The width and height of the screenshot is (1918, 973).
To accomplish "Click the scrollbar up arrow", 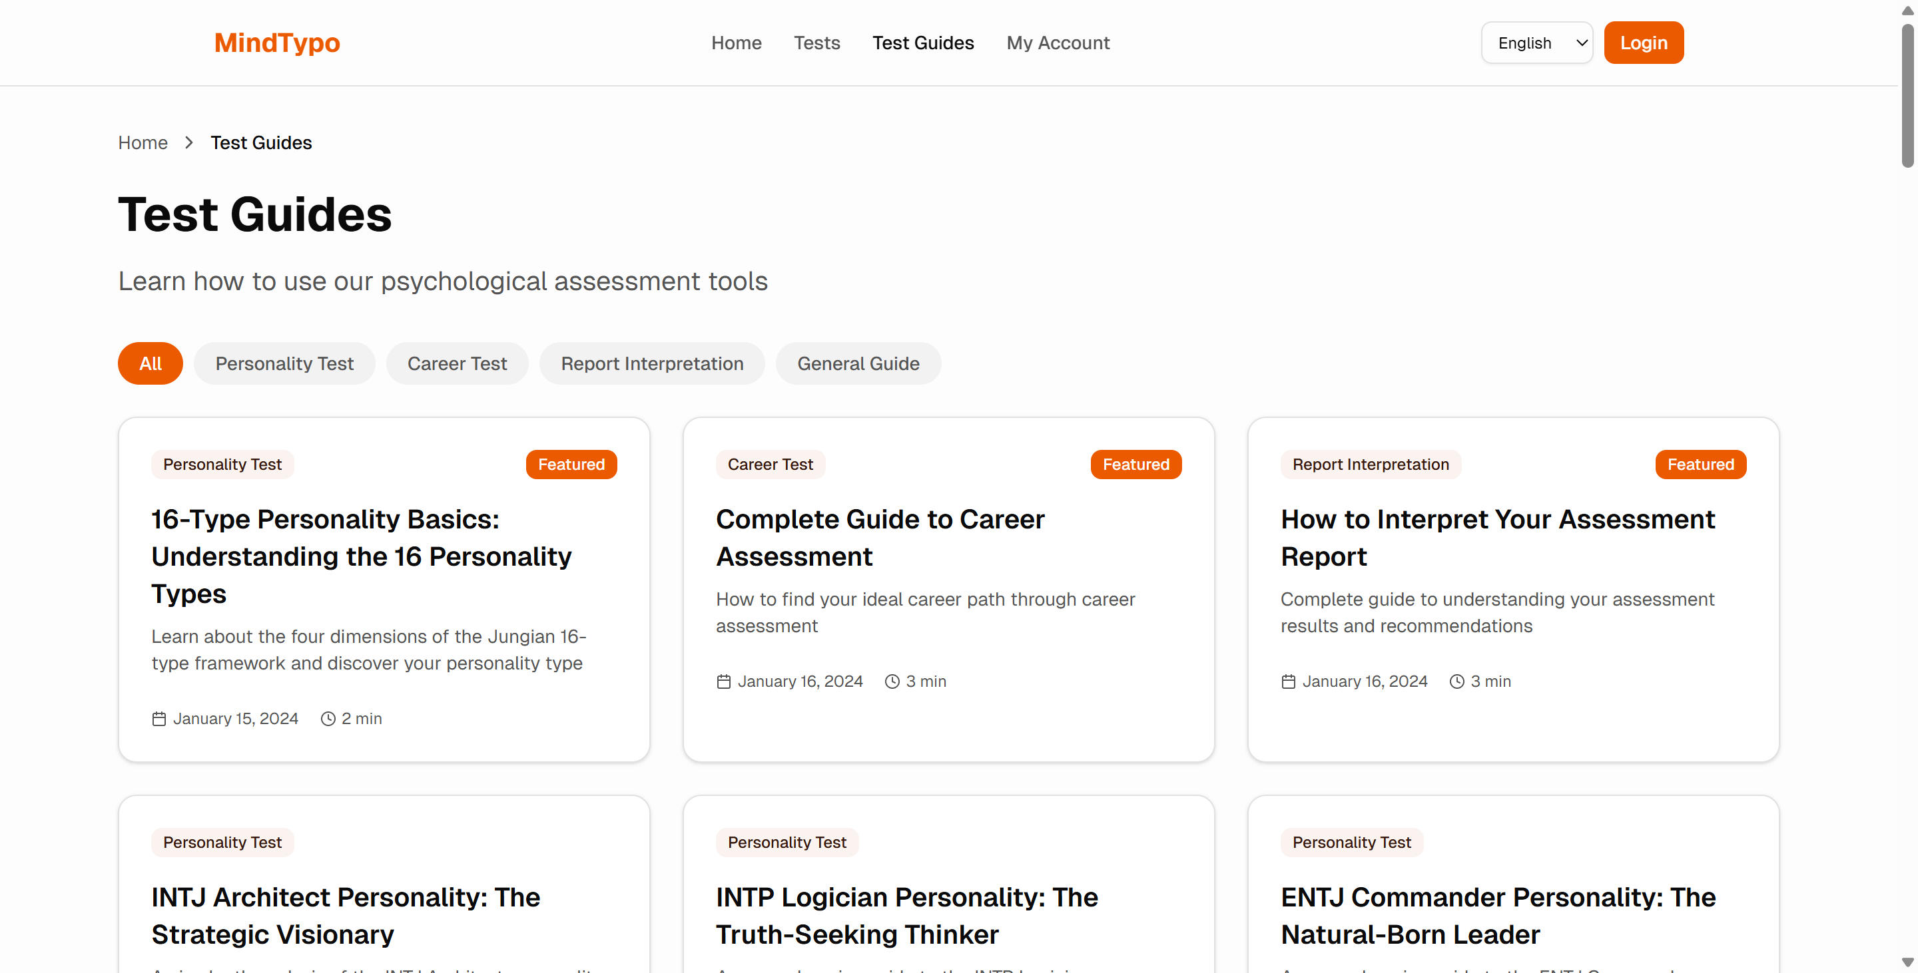I will (x=1907, y=11).
